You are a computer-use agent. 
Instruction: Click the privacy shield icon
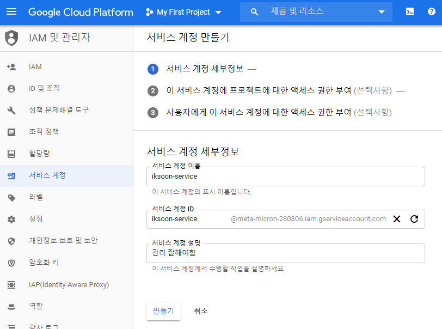click(x=11, y=241)
